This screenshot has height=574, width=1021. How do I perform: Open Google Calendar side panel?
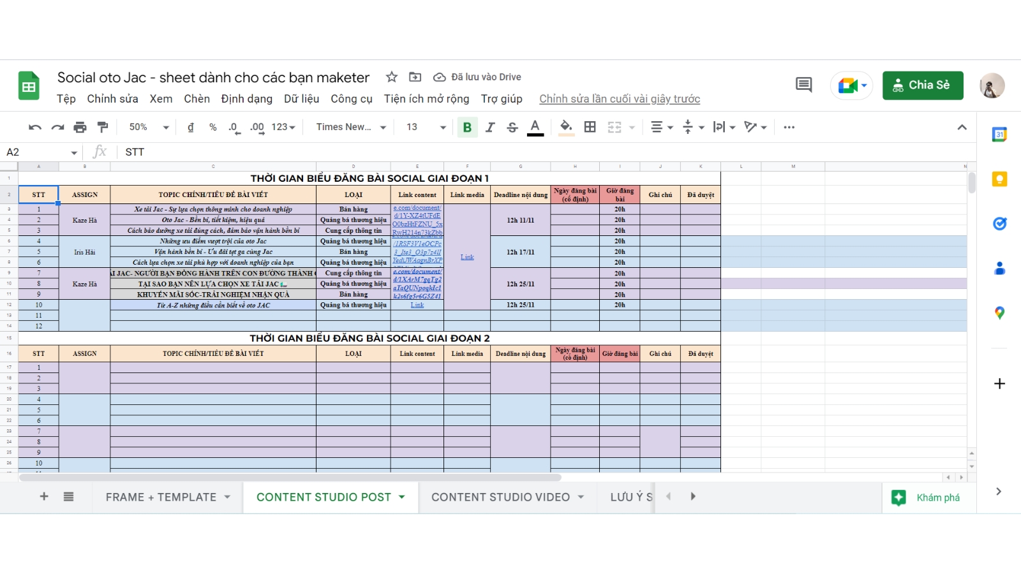pyautogui.click(x=999, y=135)
